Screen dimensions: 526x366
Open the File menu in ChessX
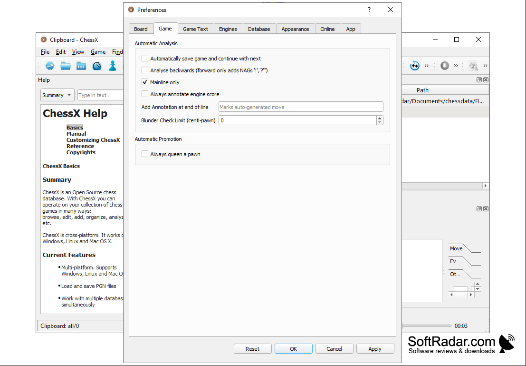point(45,52)
